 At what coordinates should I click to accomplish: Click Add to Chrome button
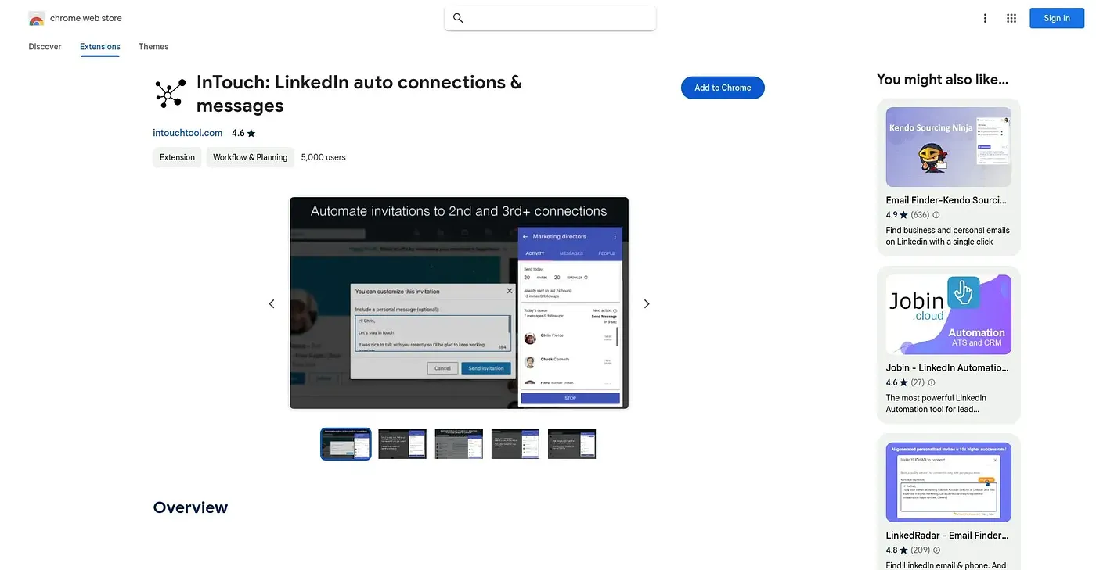point(723,88)
